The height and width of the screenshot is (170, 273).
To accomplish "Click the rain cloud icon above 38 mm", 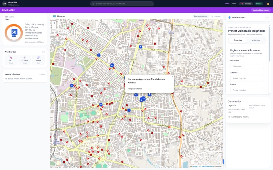I will [x=39, y=57].
